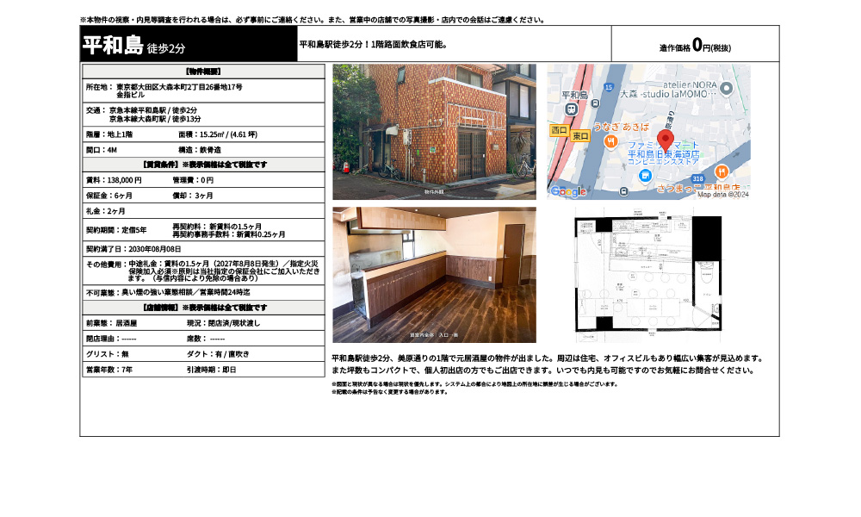
Task: Select the orange restaurant icon near さつまっこ平和島店
Action: point(722,172)
